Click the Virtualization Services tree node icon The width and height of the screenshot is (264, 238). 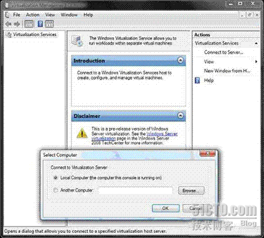click(8, 35)
